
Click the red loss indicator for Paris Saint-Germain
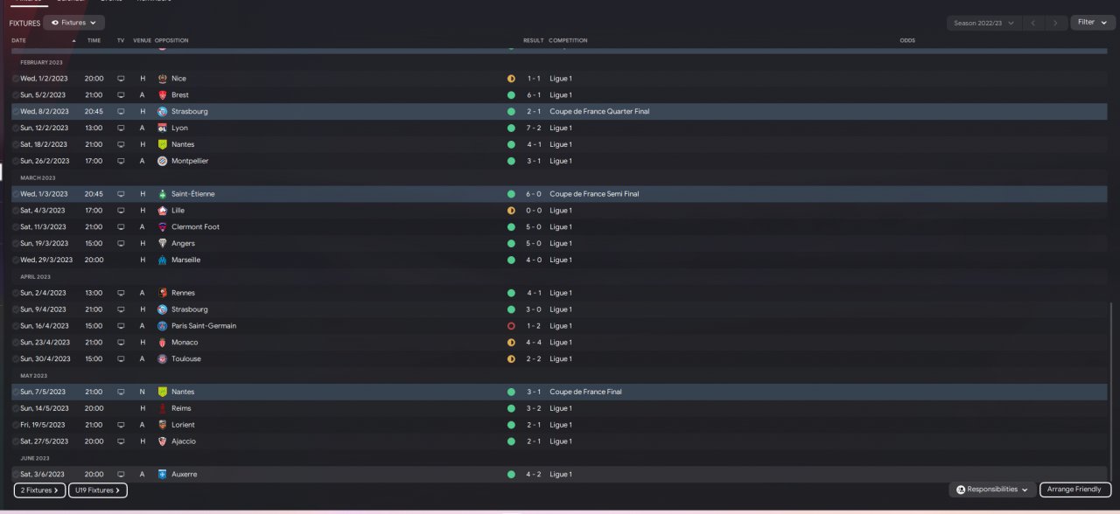[x=511, y=326]
